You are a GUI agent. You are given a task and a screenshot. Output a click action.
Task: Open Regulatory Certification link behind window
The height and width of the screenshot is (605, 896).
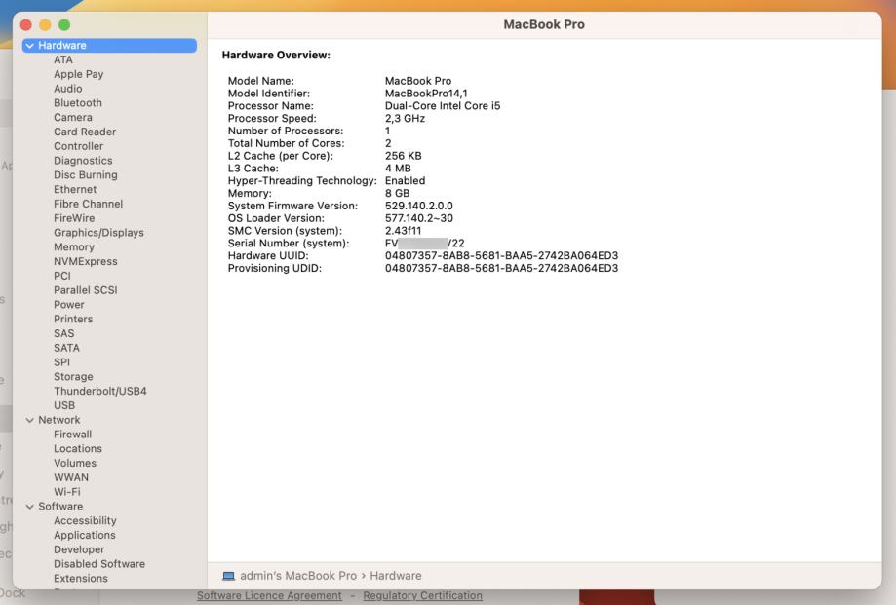(x=422, y=596)
